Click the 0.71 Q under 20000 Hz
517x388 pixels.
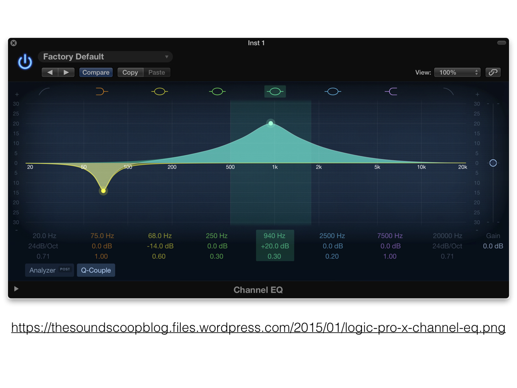(x=447, y=256)
